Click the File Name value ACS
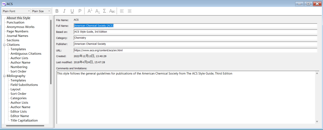The height and width of the screenshot is (130, 323). point(76,20)
